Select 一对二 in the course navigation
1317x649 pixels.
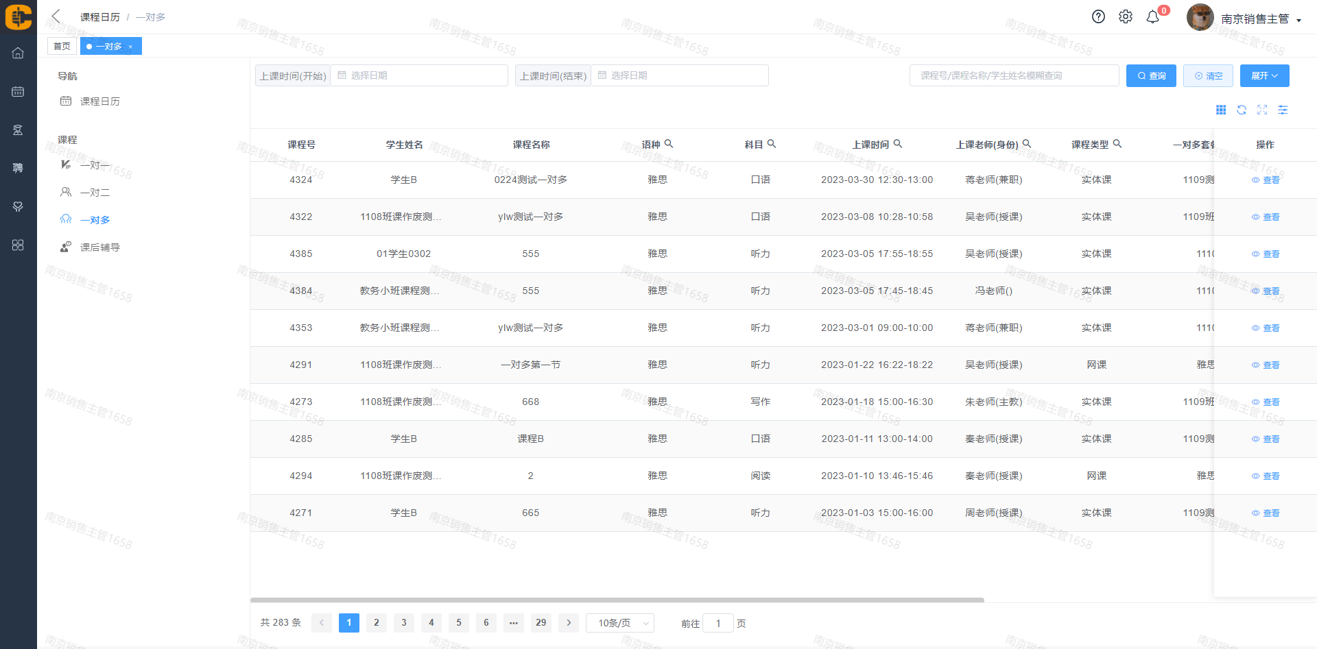[x=95, y=193]
